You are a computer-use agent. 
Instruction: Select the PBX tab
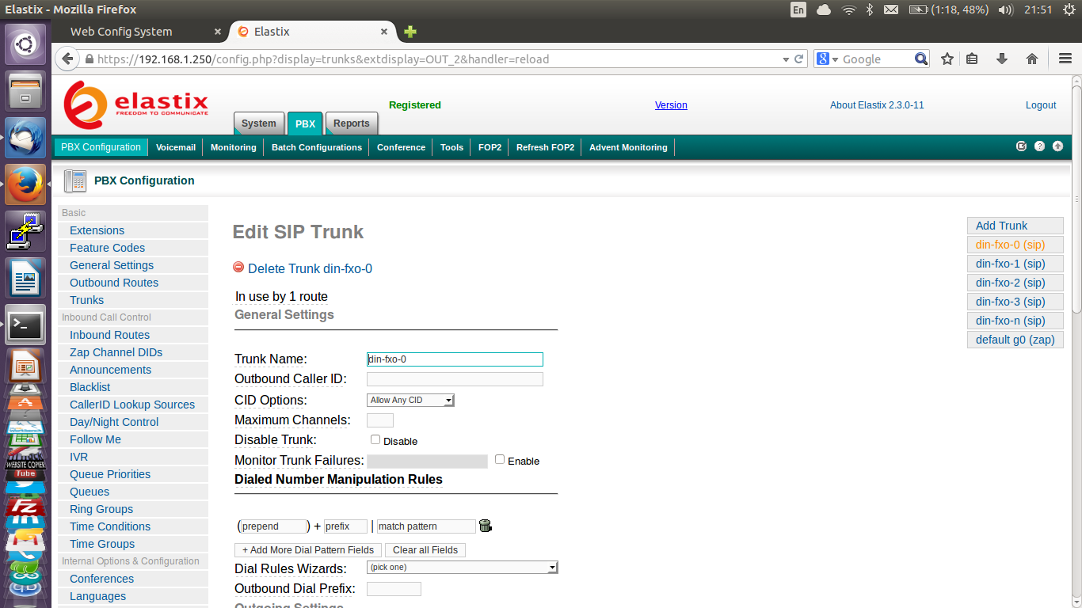point(305,123)
